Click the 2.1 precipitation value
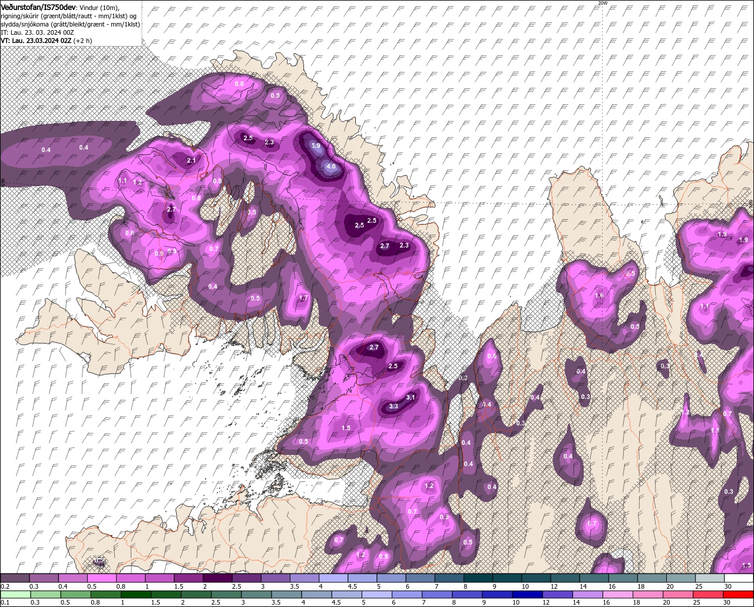 [x=191, y=160]
